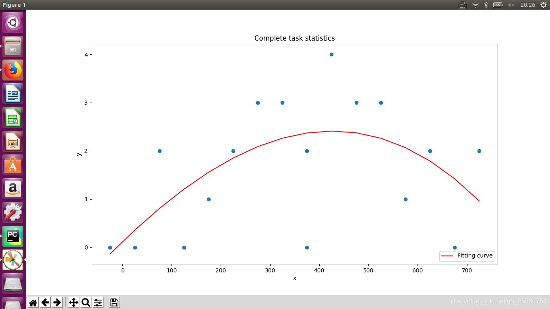The image size is (550, 309).
Task: Activate zoom to rectangle tool
Action: pos(86,303)
